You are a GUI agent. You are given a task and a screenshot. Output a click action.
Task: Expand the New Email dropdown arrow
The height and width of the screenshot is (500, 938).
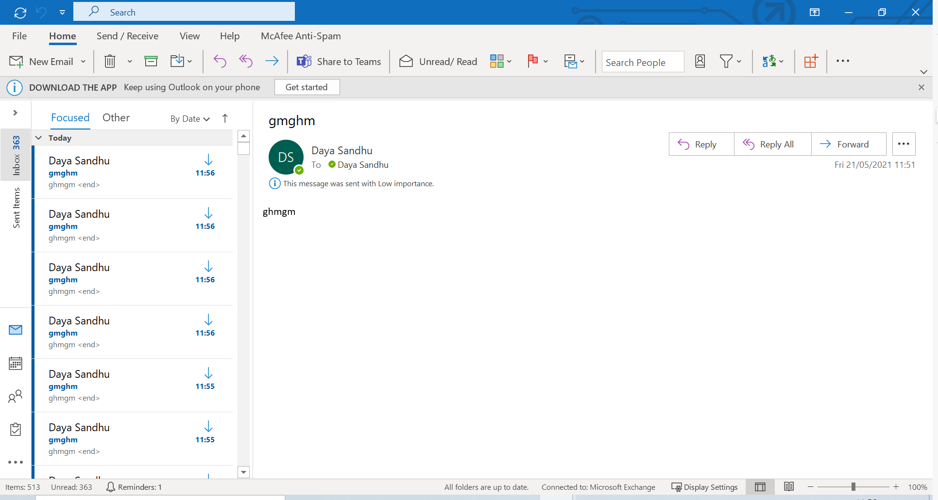(83, 62)
